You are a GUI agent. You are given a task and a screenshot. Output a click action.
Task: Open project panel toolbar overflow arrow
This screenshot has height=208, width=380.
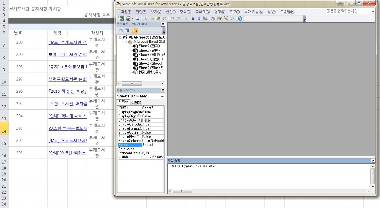click(164, 31)
